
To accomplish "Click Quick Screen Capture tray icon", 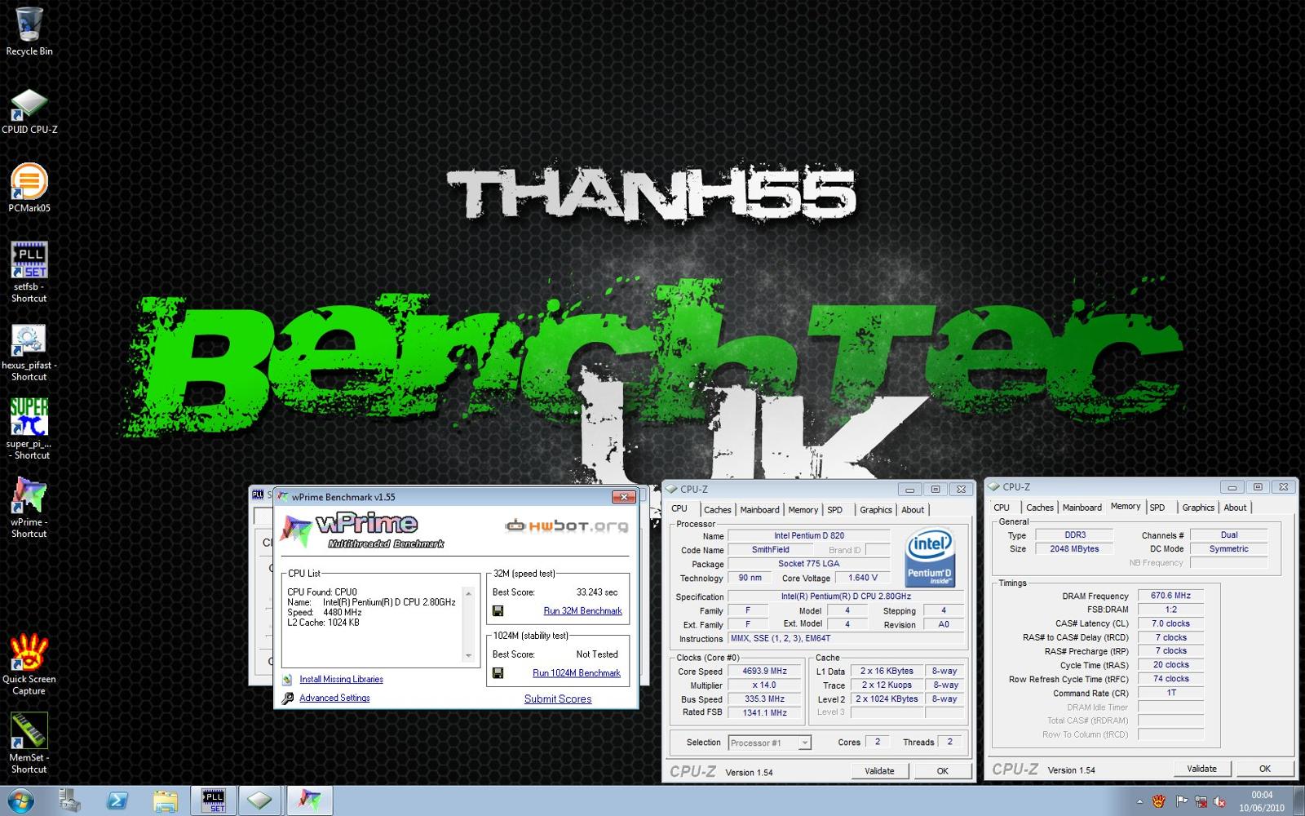I will coord(1159,801).
